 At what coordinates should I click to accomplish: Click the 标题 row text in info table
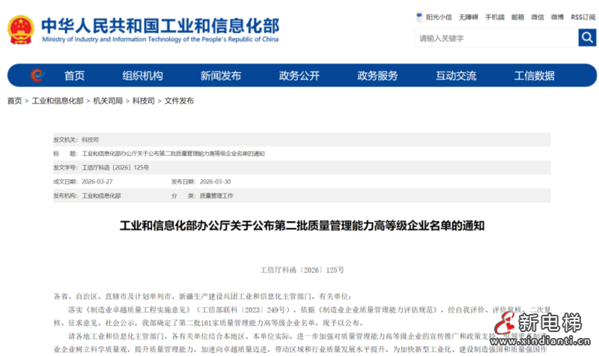[x=173, y=154]
